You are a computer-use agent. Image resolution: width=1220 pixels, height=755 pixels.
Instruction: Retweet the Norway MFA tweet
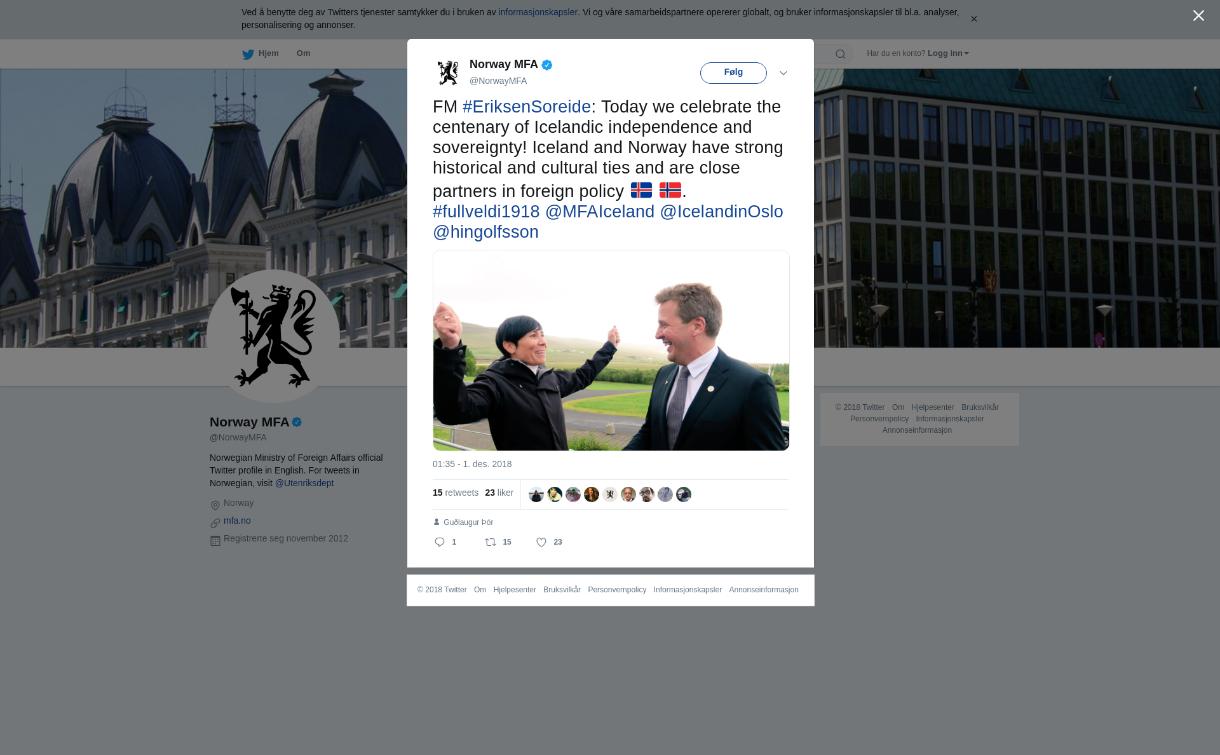[491, 542]
